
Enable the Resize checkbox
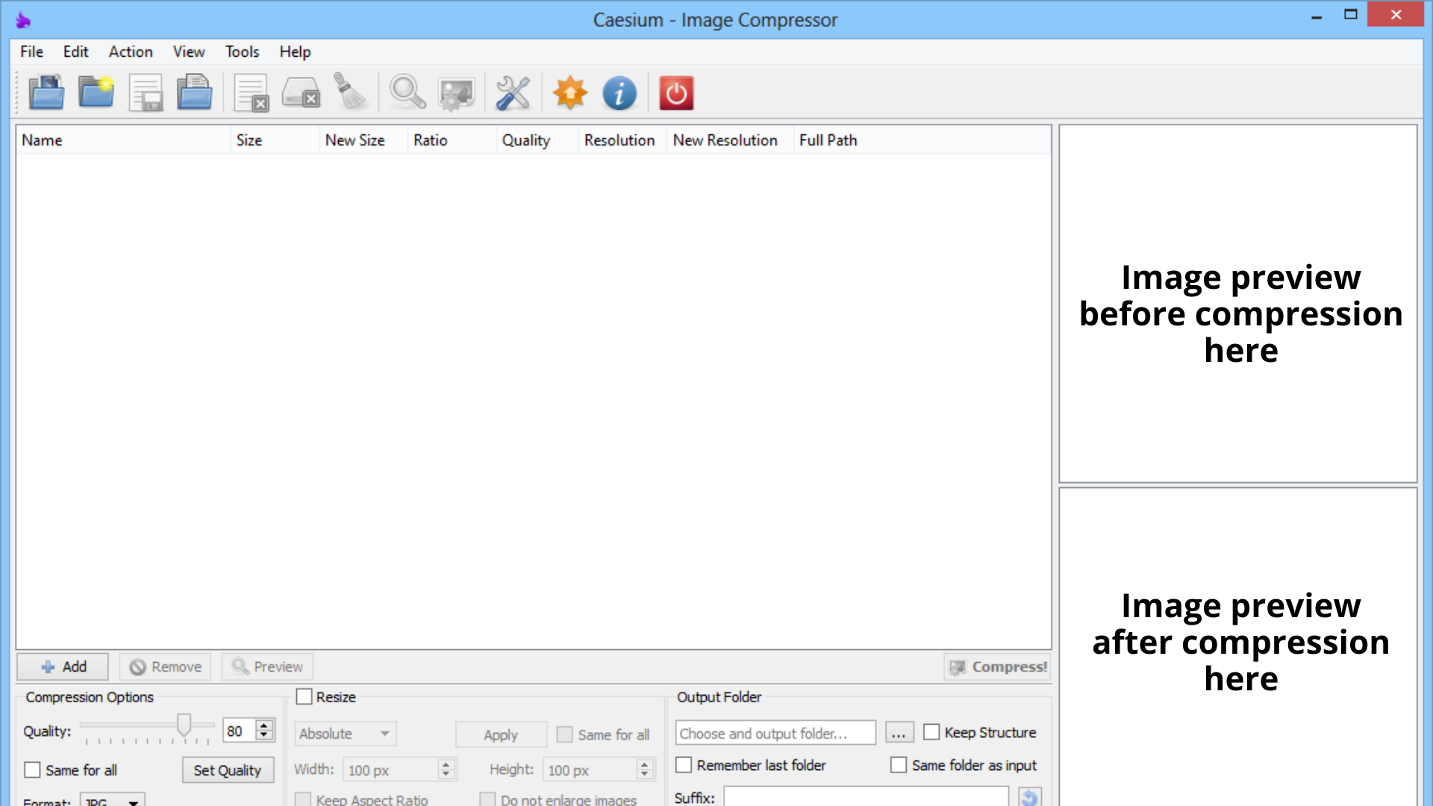tap(305, 696)
